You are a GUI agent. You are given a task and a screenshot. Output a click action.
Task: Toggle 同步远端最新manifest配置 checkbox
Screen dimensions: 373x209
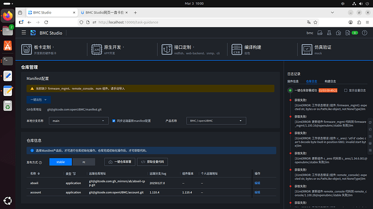114,121
